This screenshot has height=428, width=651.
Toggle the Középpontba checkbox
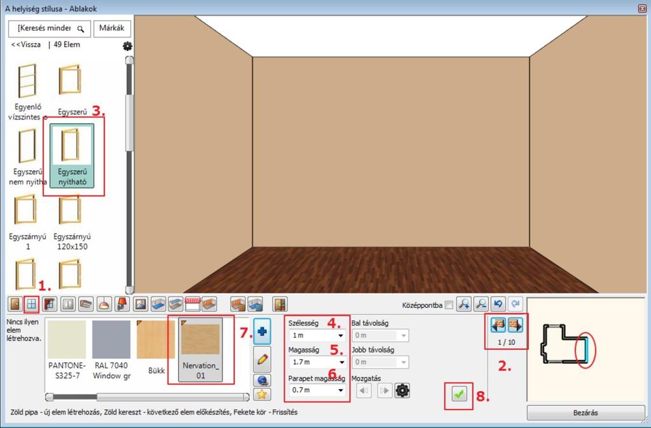[449, 305]
